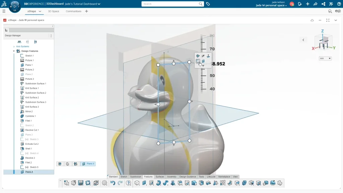Toggle the play experience icon at far right
Viewport: 343px width, 193px height.
click(338, 11)
